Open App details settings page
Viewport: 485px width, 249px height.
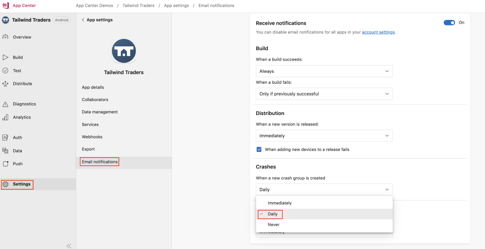pos(93,87)
